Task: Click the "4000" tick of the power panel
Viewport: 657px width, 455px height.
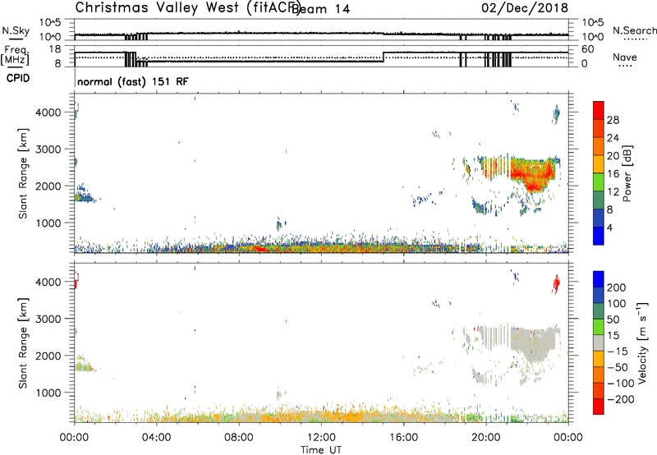Action: coord(48,113)
